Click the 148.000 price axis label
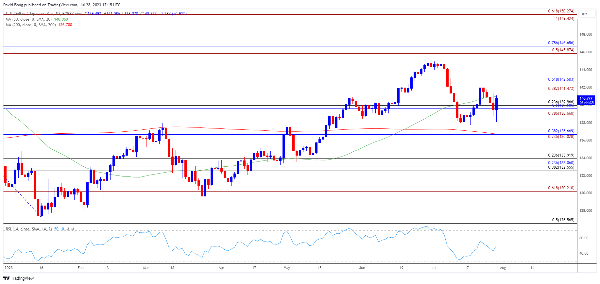 (x=586, y=34)
